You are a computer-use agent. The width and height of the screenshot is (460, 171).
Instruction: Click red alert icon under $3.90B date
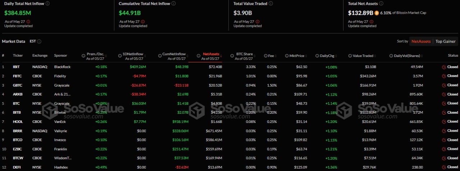257,22
